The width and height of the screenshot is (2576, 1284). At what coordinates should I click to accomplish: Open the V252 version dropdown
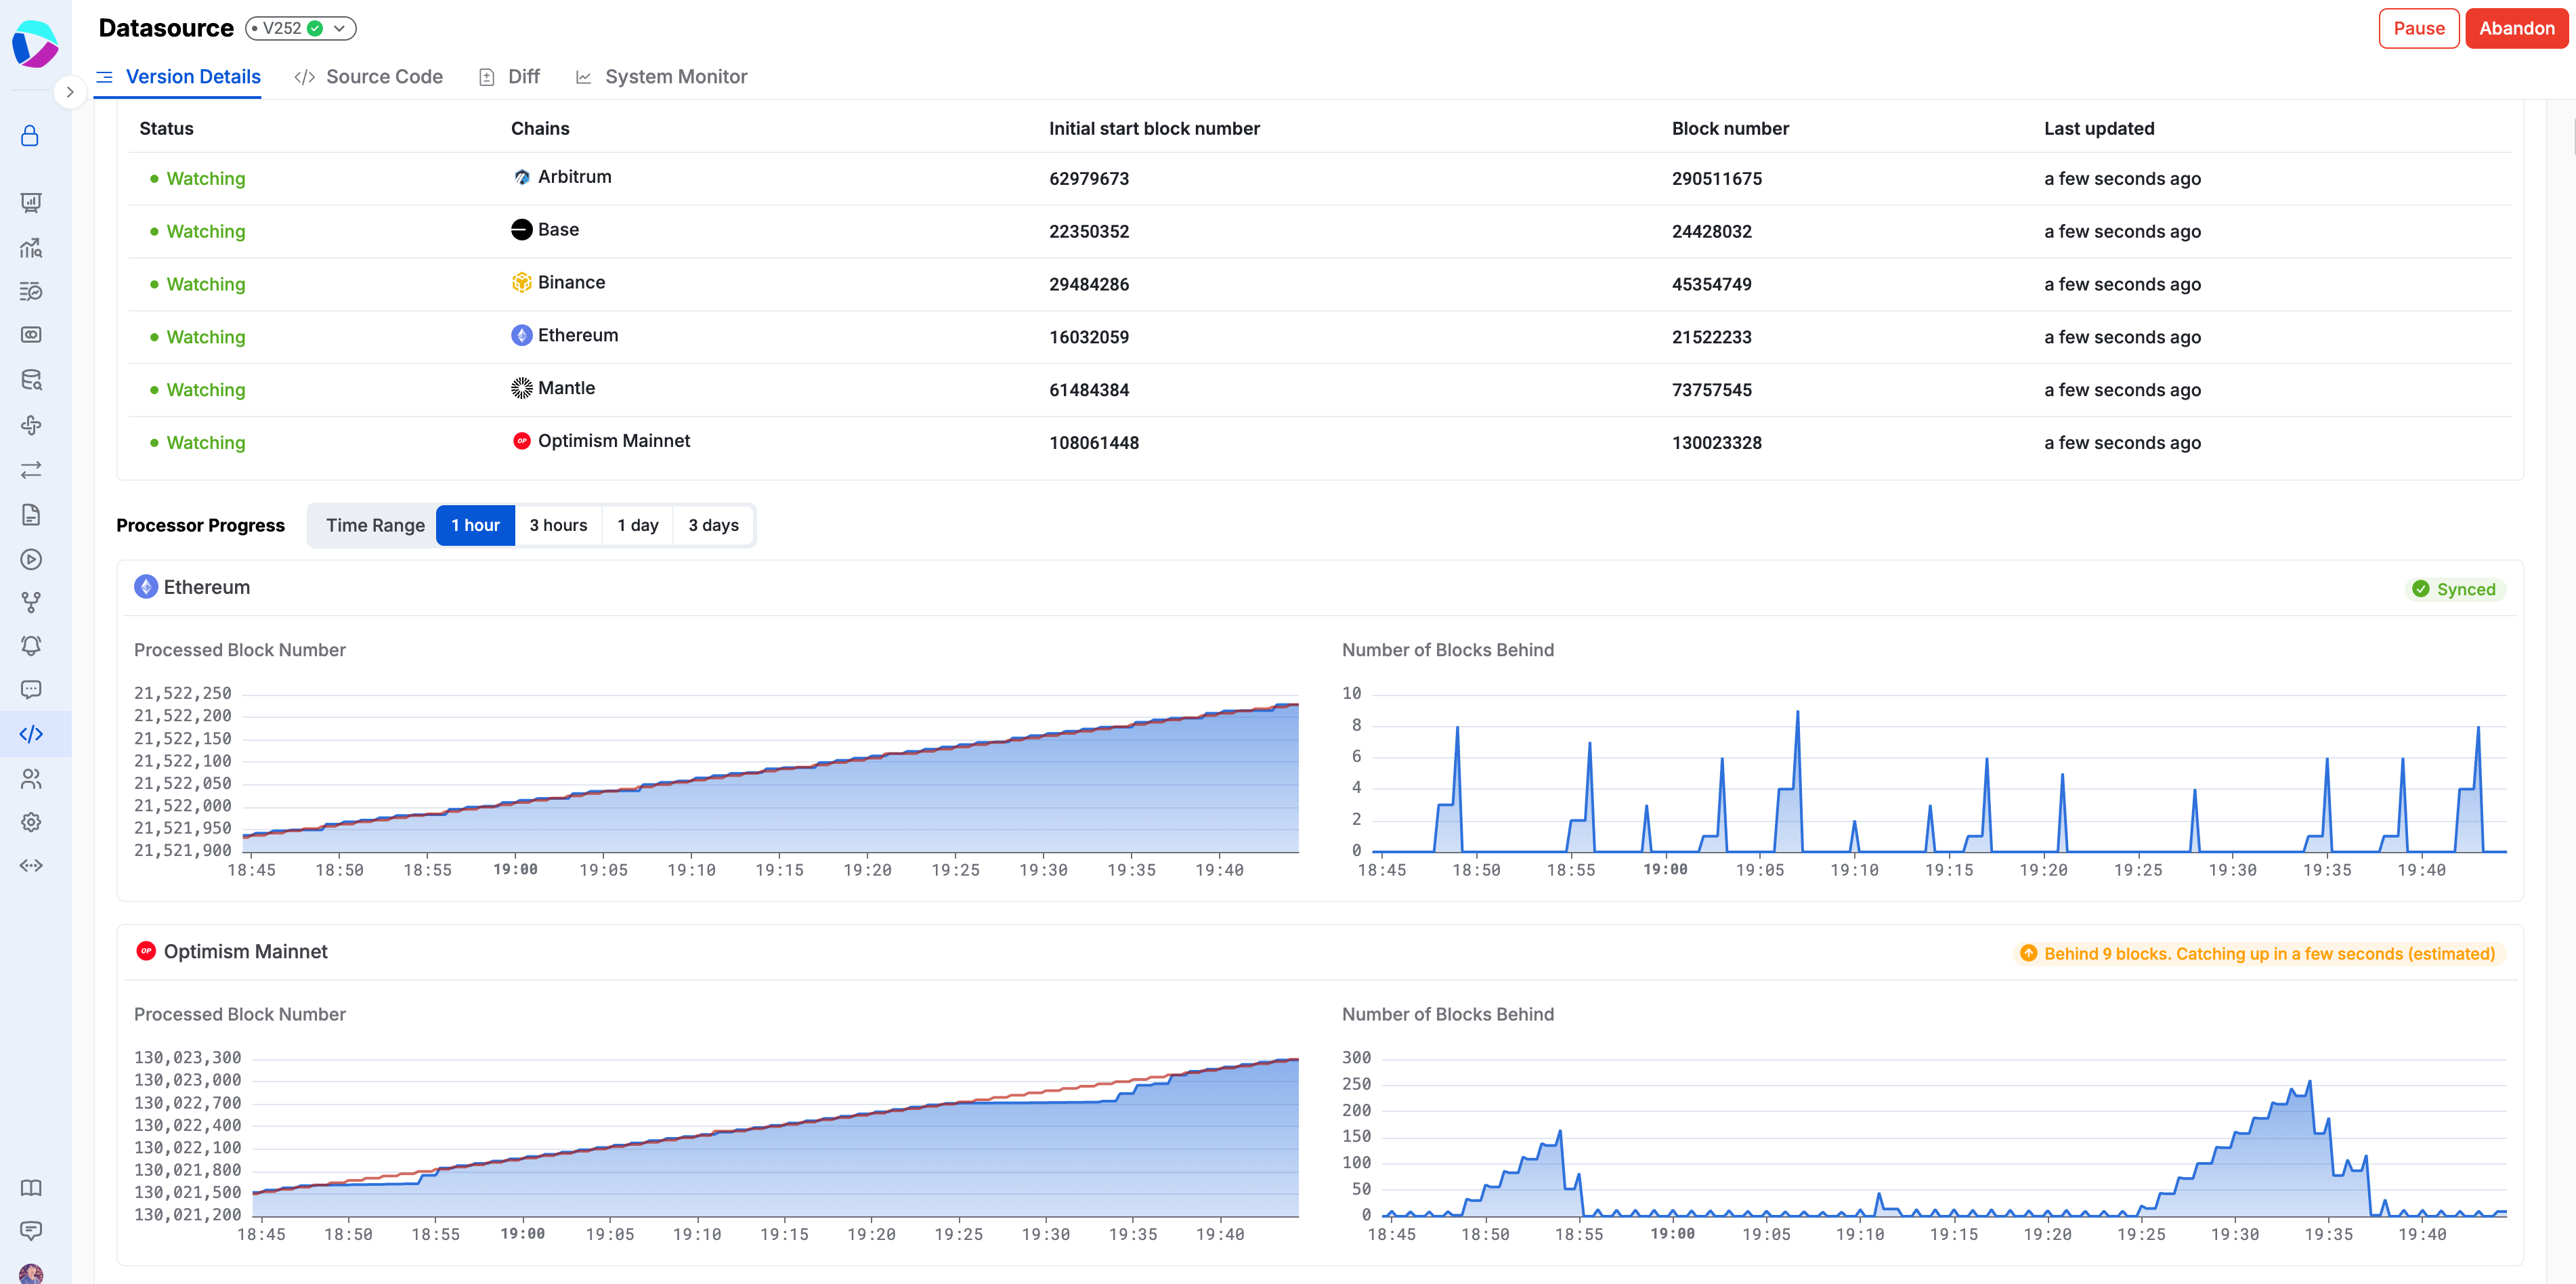coord(301,28)
